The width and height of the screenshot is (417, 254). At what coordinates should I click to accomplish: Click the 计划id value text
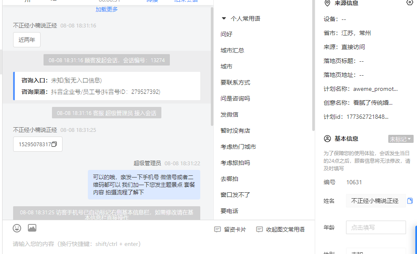click(x=367, y=117)
